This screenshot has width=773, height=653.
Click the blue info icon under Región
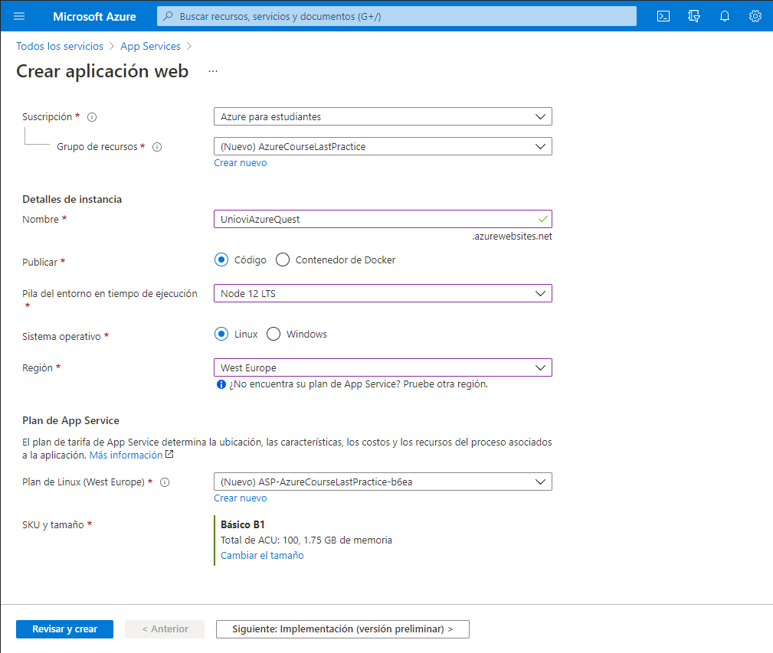click(x=221, y=384)
